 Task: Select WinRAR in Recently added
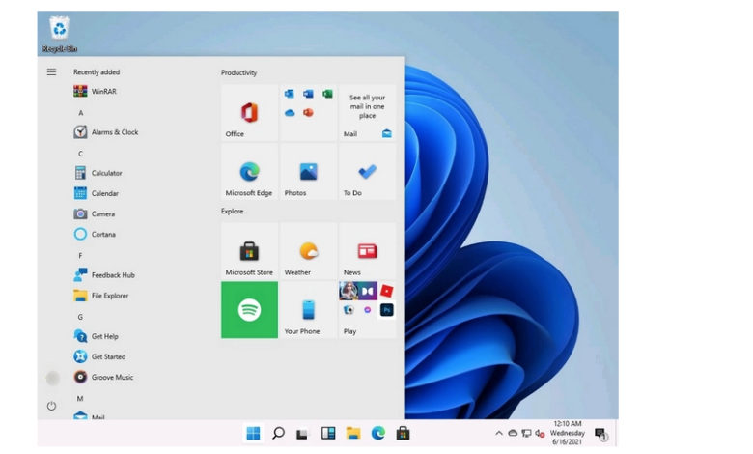pos(104,92)
